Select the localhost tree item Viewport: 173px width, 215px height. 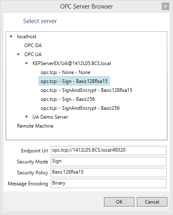[27, 37]
